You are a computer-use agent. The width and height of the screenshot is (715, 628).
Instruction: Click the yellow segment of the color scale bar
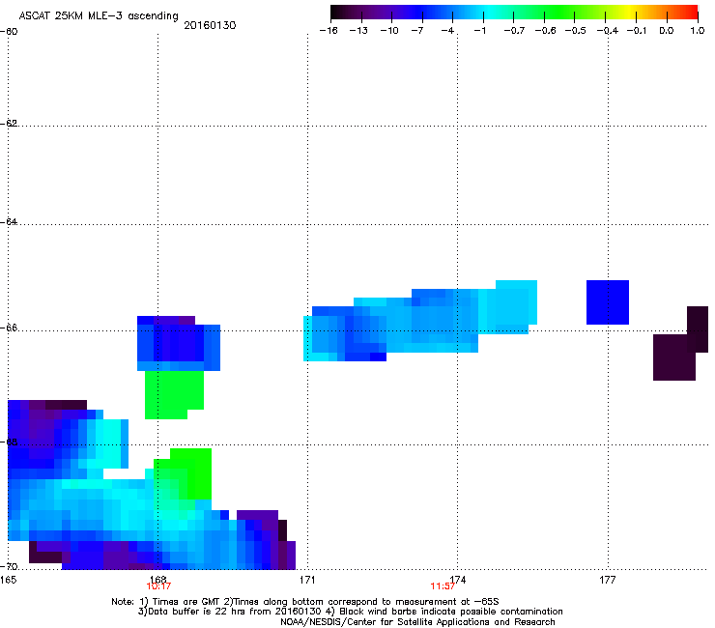pyautogui.click(x=628, y=12)
